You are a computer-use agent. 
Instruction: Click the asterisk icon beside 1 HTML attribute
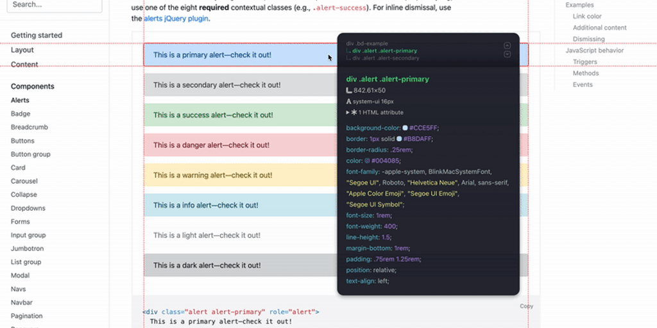pyautogui.click(x=354, y=112)
